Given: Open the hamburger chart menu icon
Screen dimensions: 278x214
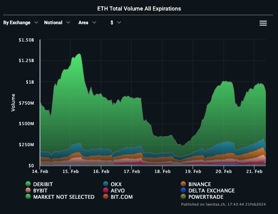Looking at the screenshot, I should coord(263,23).
